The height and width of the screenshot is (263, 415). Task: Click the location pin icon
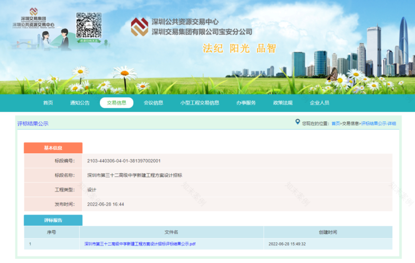pos(298,122)
